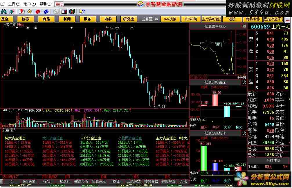This screenshot has height=188, width=292.
Task: Click the red double-coin toolbar icon
Action: pos(38,12)
